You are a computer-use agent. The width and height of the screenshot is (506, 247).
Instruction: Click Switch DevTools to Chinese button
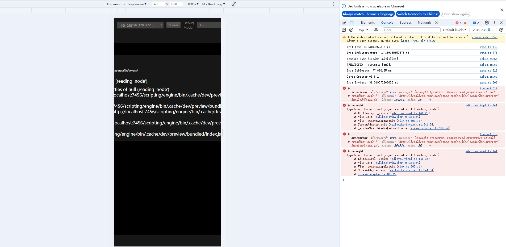[418, 14]
